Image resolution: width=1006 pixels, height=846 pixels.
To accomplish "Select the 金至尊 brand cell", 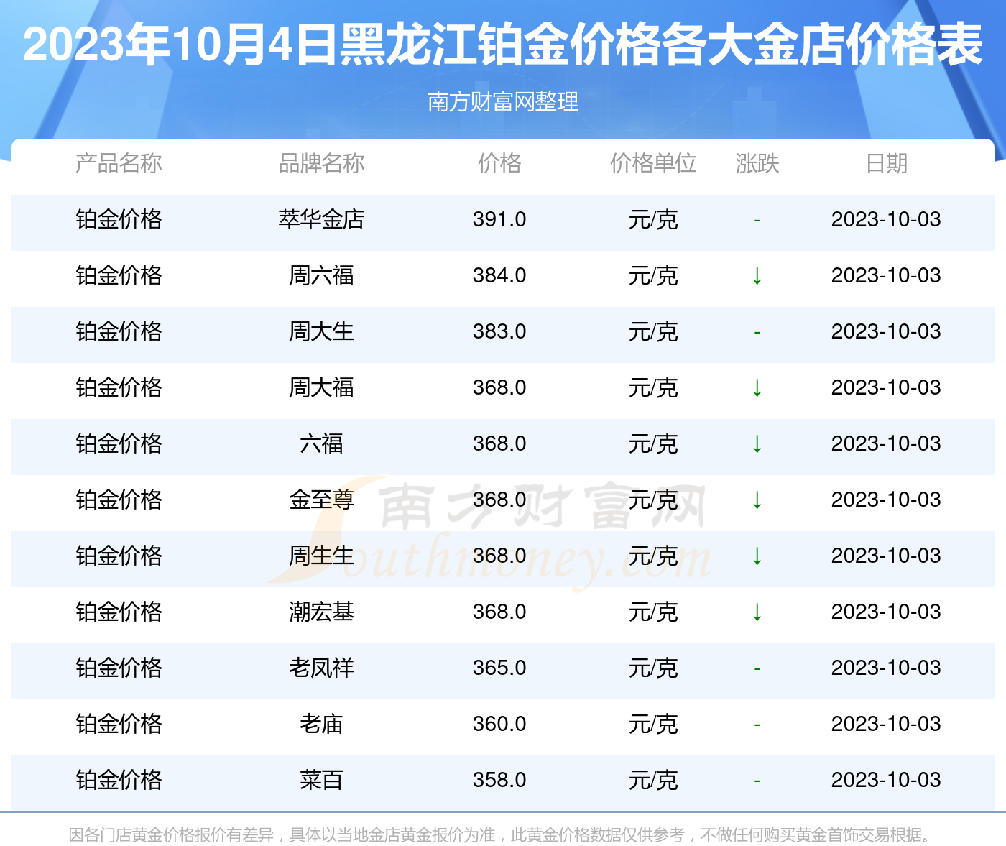I will [321, 500].
